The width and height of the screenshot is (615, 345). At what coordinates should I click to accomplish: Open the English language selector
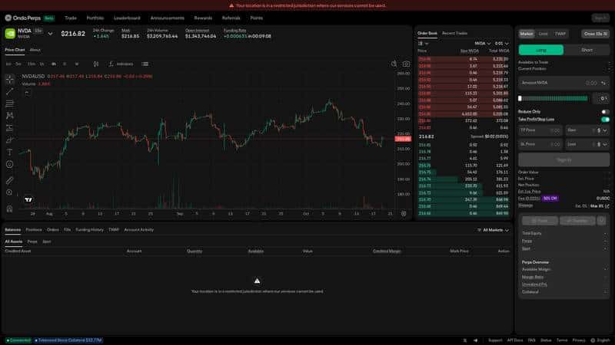[x=600, y=340]
